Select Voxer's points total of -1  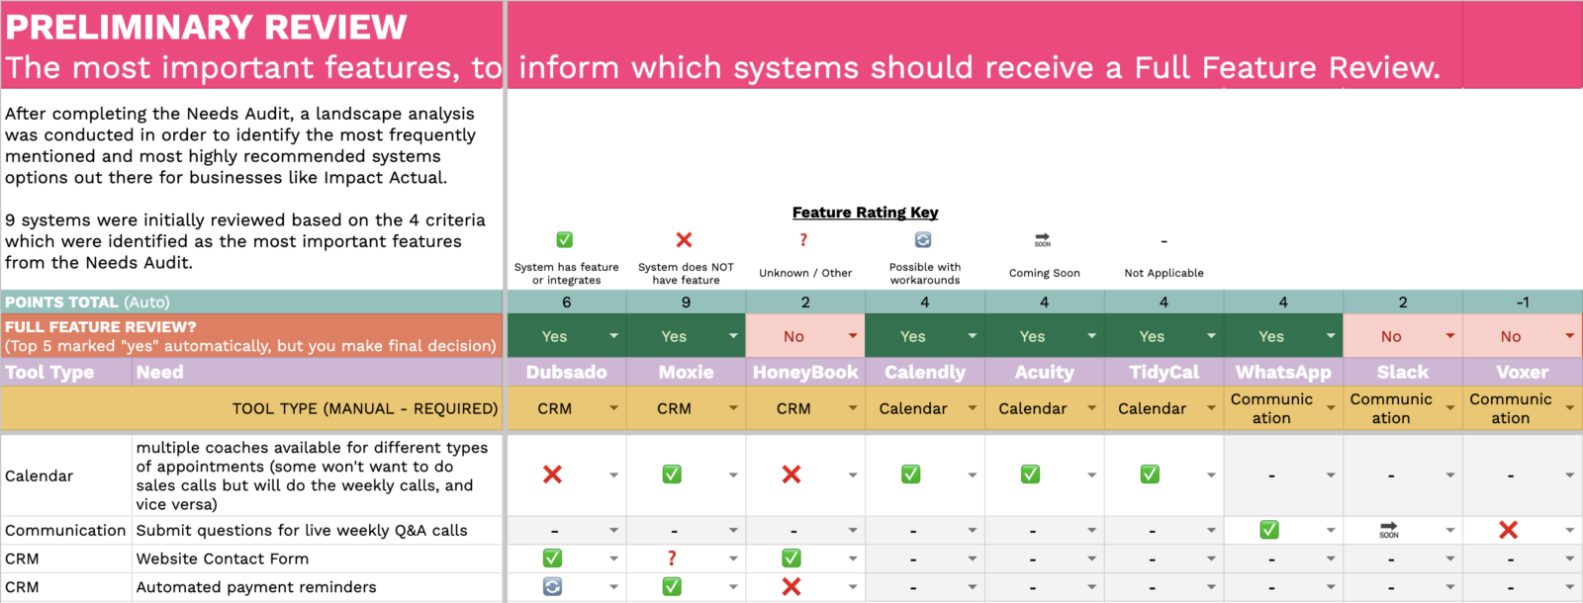[1523, 302]
